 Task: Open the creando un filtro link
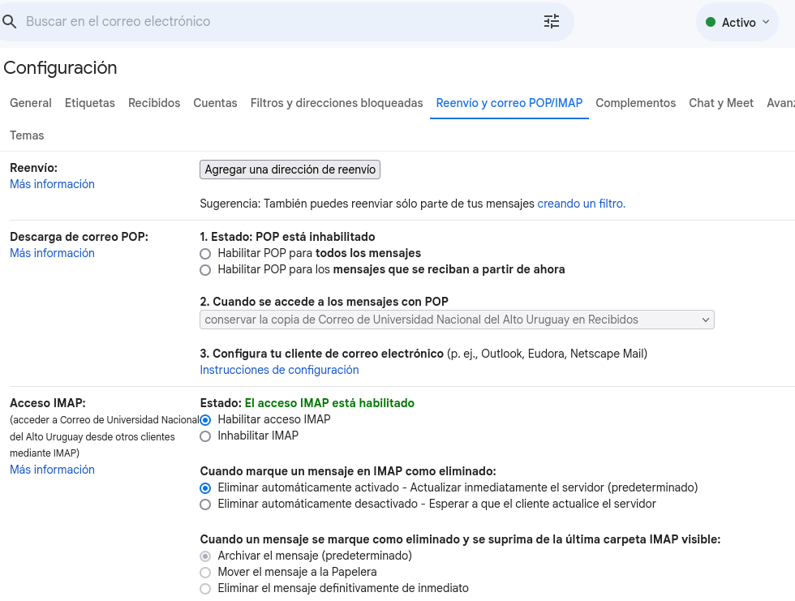[x=581, y=204]
